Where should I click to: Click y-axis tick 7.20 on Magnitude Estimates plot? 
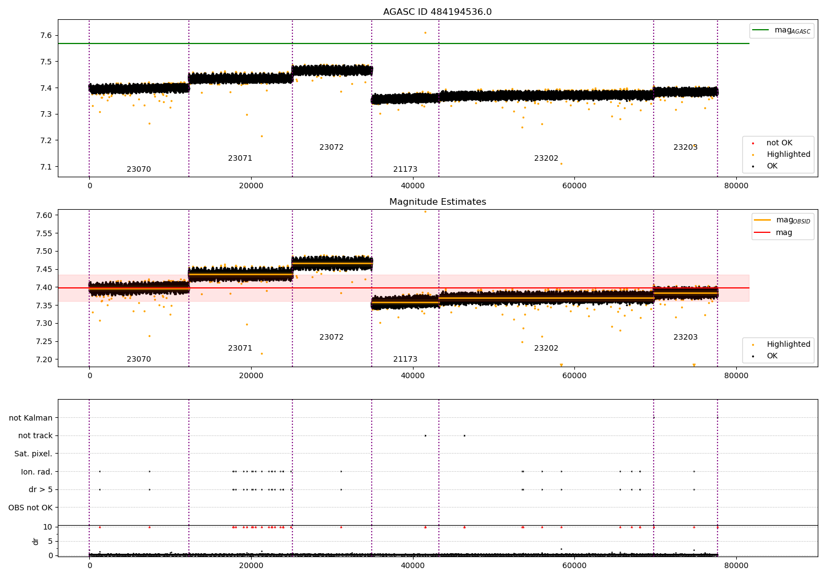[44, 359]
